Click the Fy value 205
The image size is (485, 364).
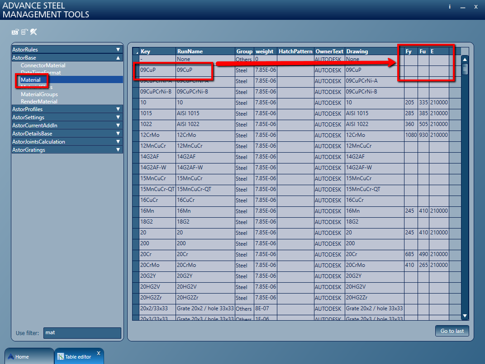tap(411, 103)
